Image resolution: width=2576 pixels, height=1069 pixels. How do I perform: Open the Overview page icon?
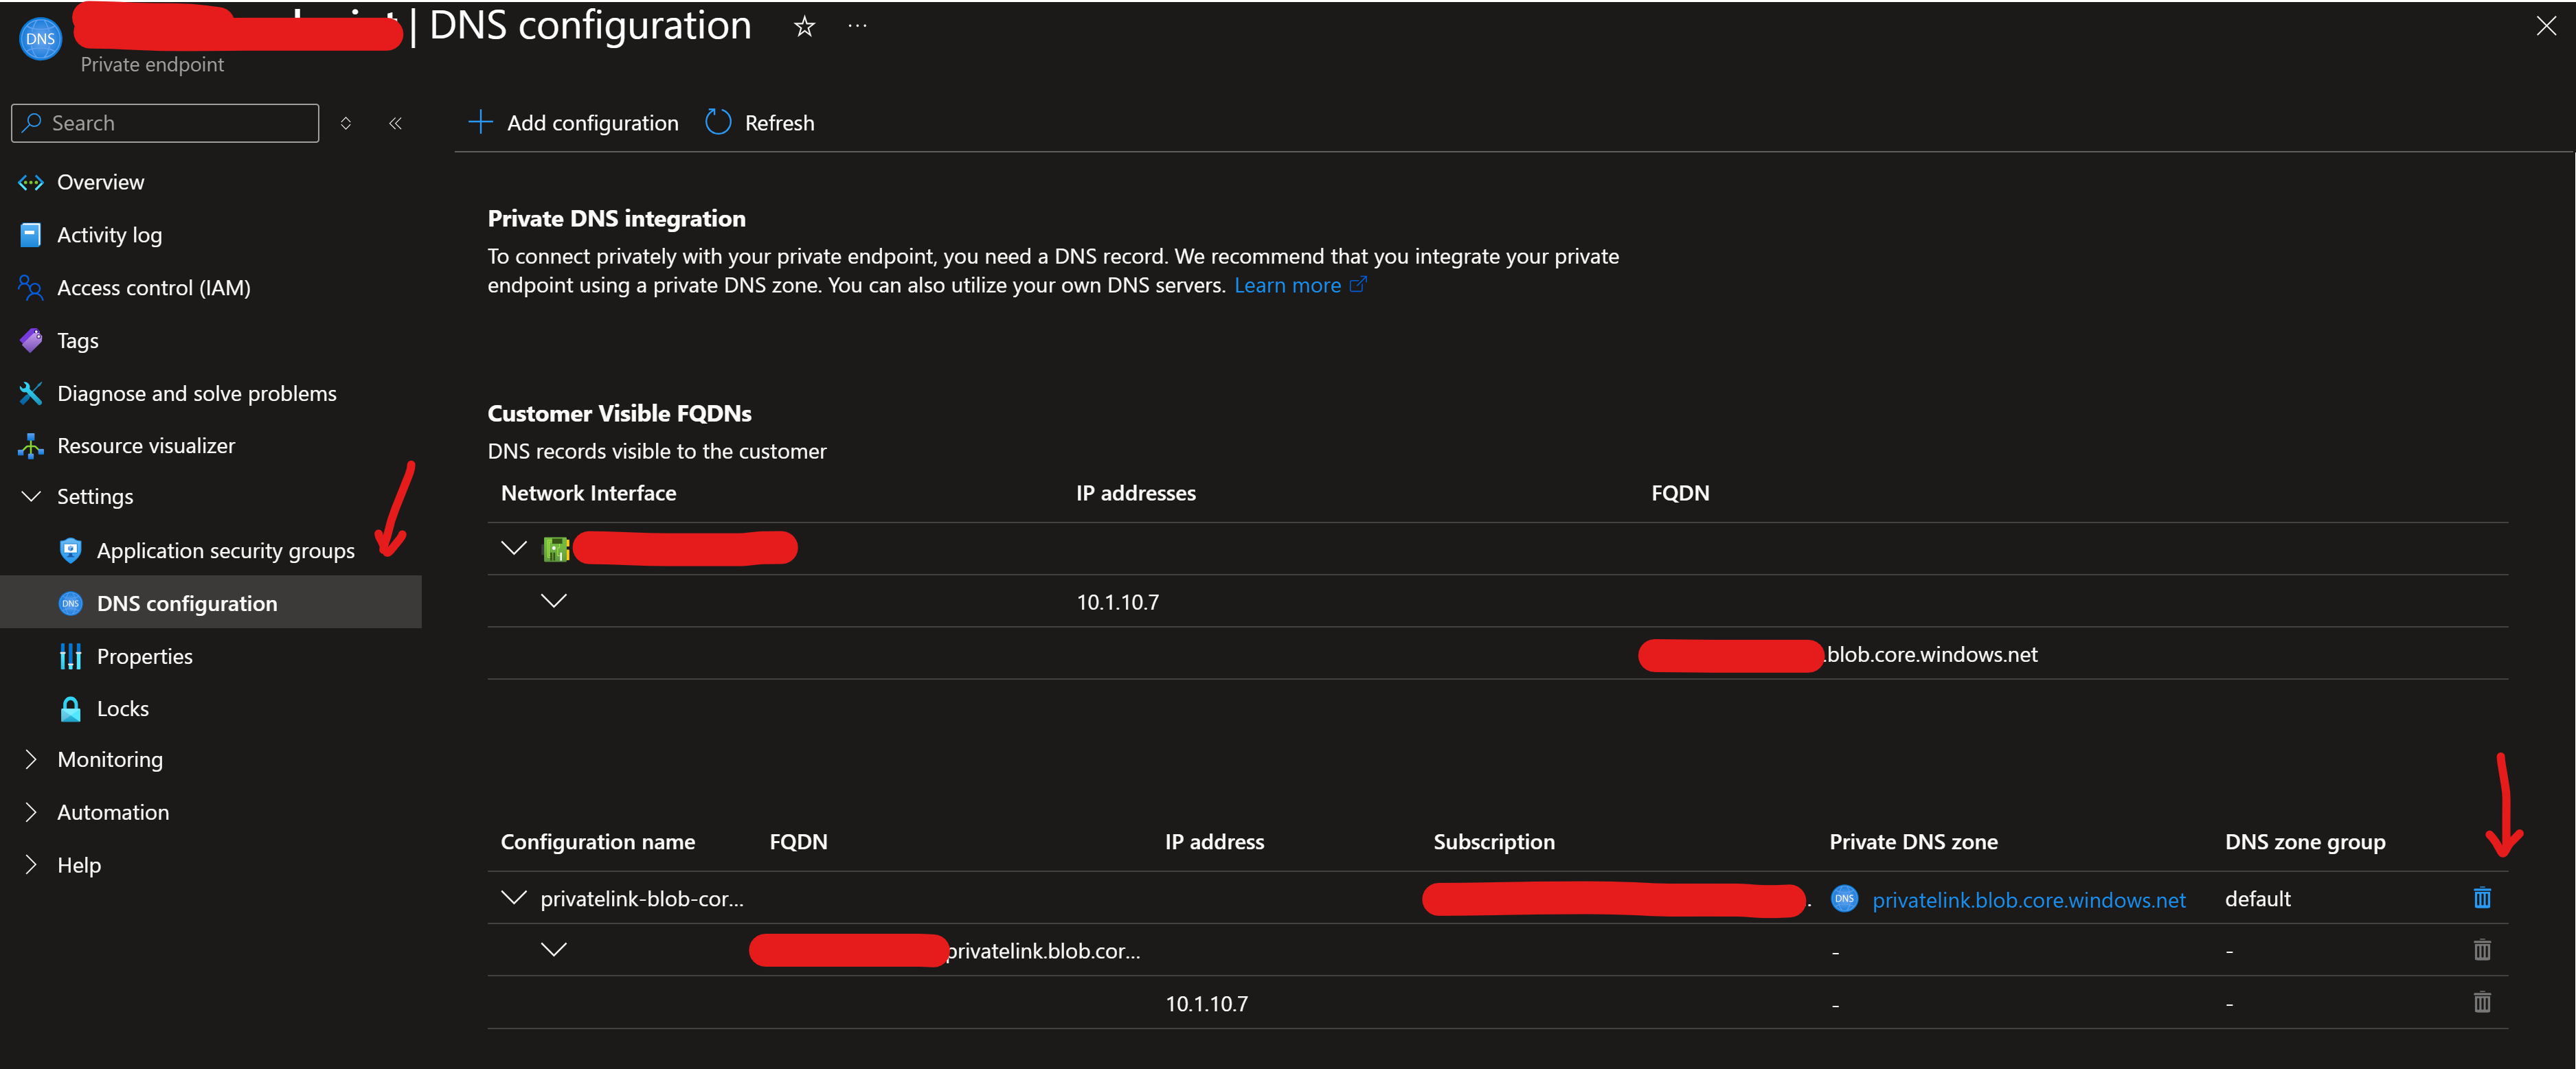pyautogui.click(x=30, y=182)
